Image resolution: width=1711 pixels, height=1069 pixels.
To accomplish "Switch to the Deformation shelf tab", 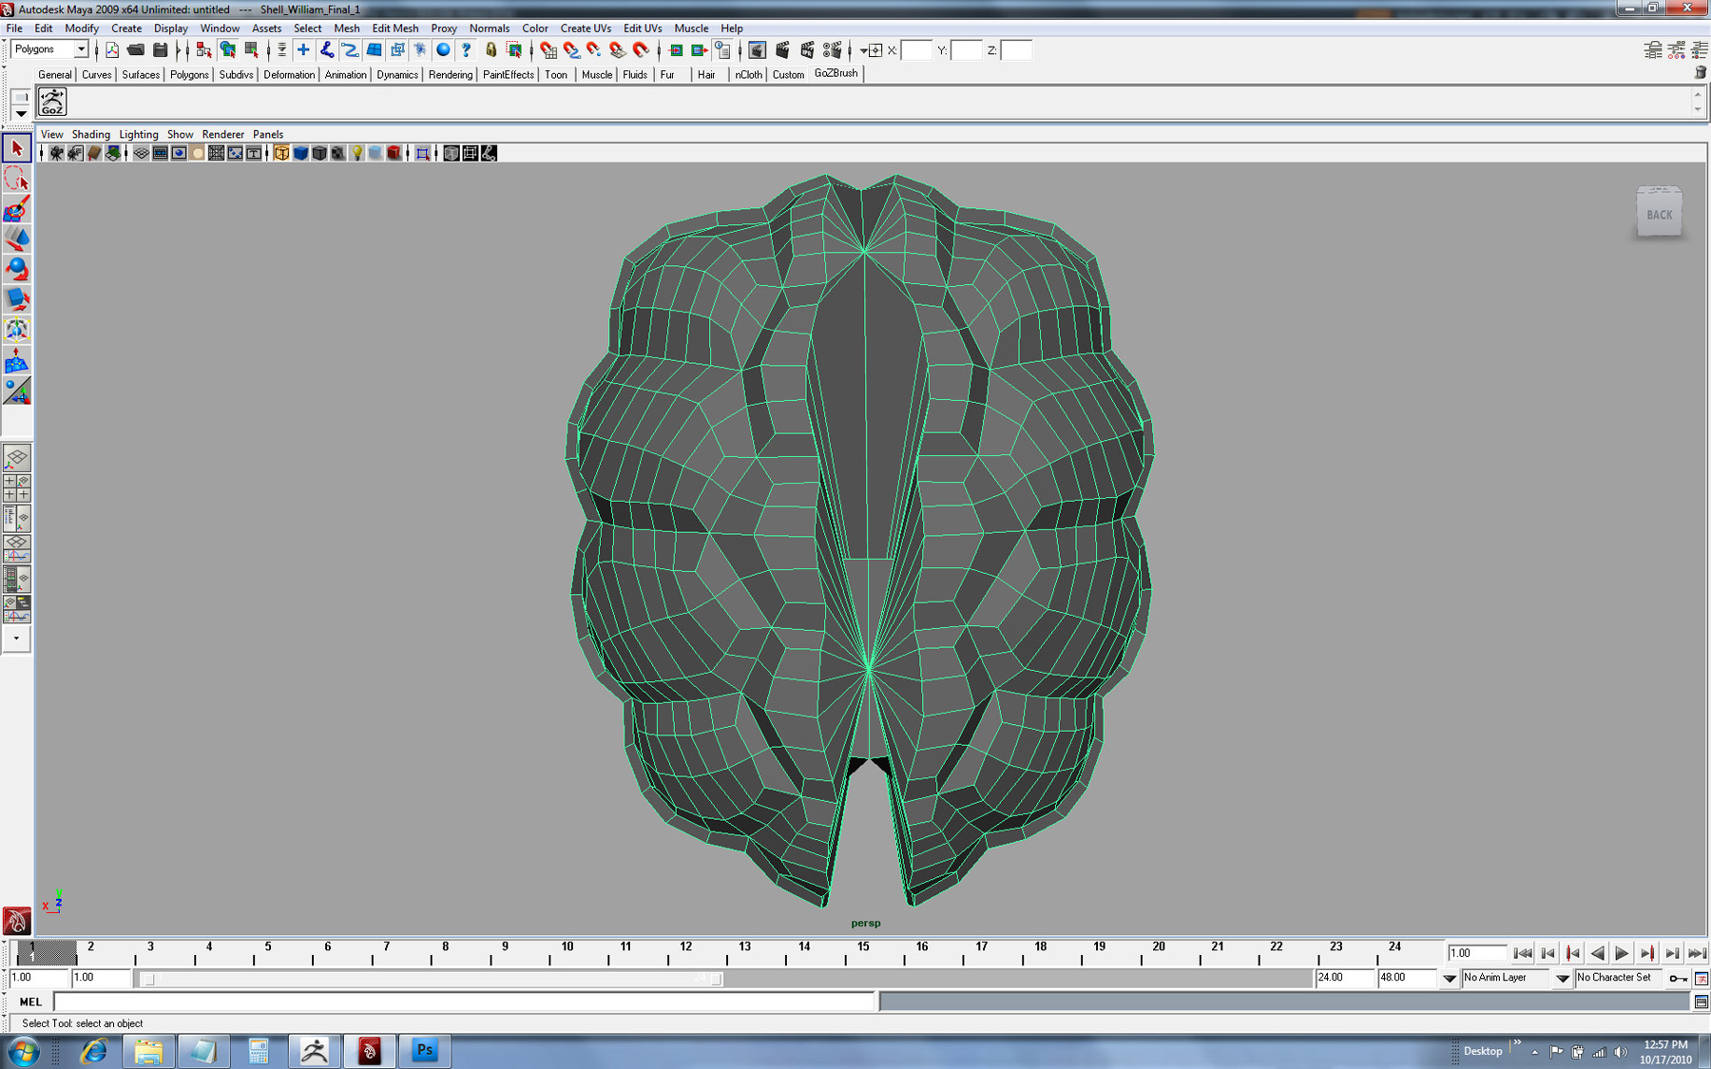I will pos(288,74).
